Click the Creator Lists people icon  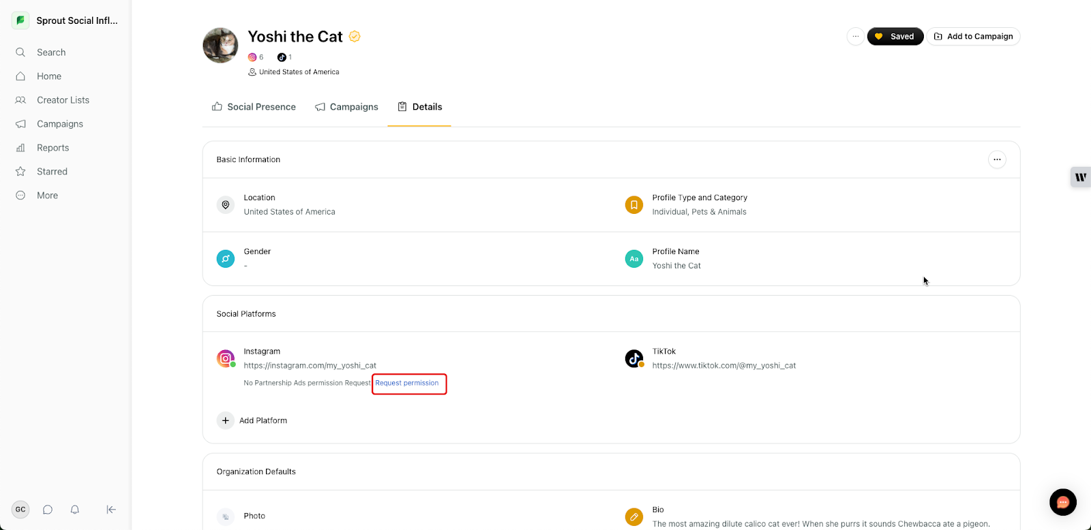tap(20, 100)
